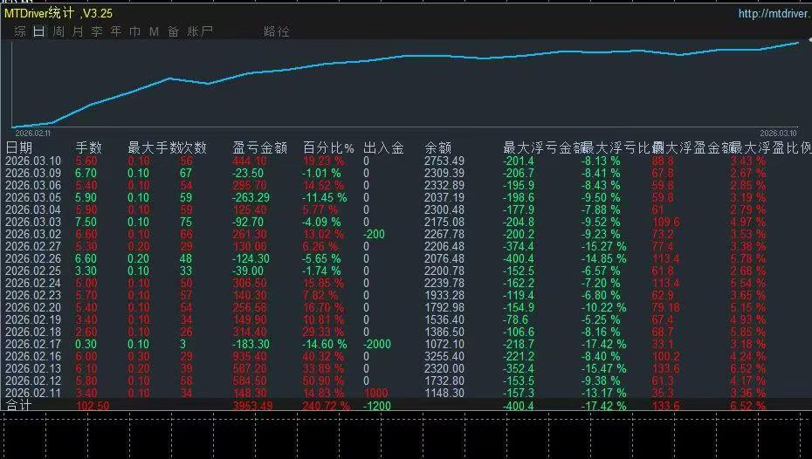Click the balance value 3255.40

click(x=444, y=357)
